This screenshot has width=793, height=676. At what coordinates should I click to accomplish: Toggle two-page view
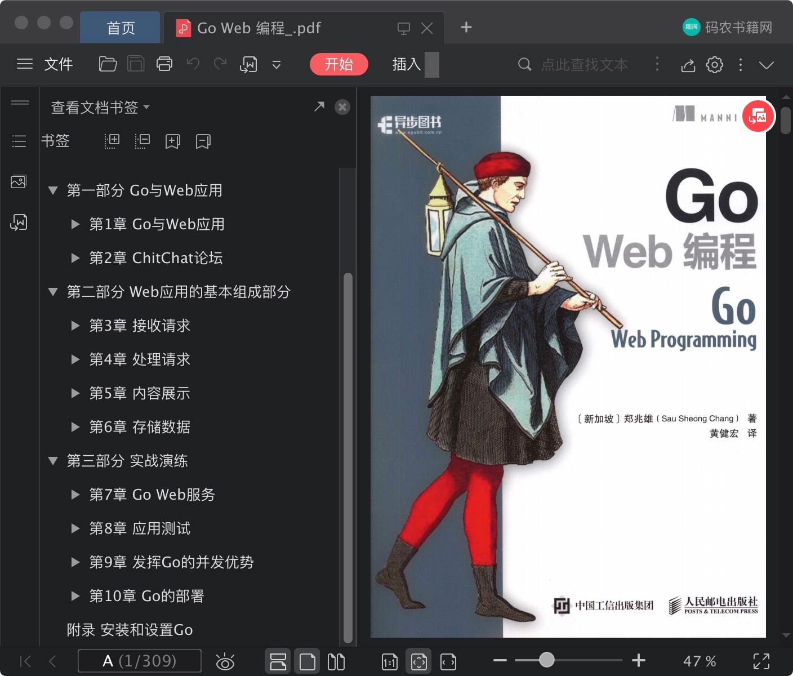(x=336, y=661)
